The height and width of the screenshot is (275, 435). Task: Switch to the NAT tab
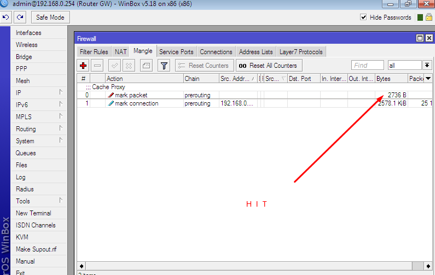tap(121, 52)
